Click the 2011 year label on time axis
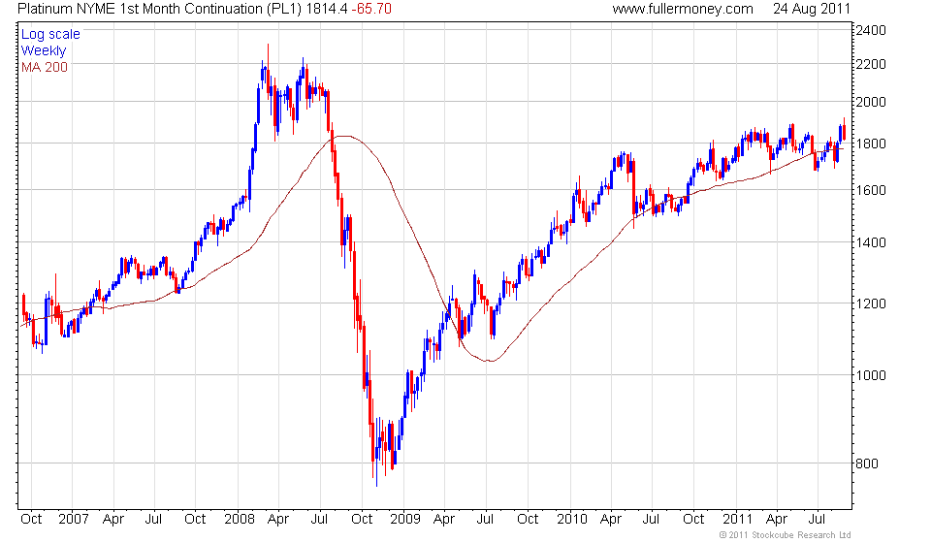This screenshot has width=931, height=543. pos(737,519)
